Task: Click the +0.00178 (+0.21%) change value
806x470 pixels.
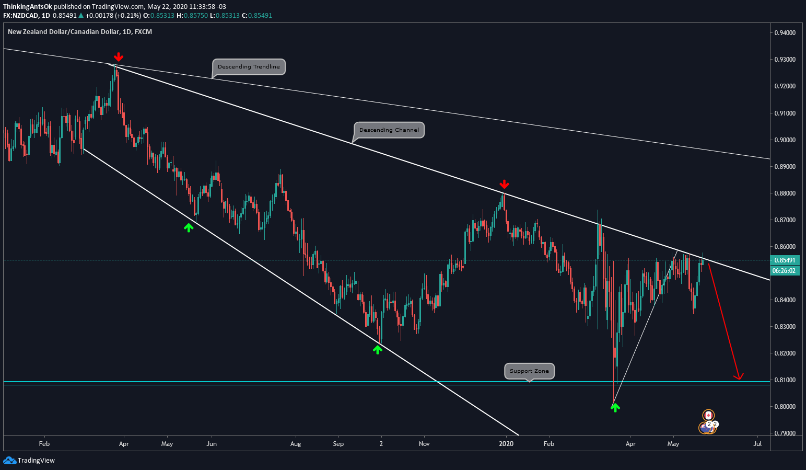Action: pos(113,16)
